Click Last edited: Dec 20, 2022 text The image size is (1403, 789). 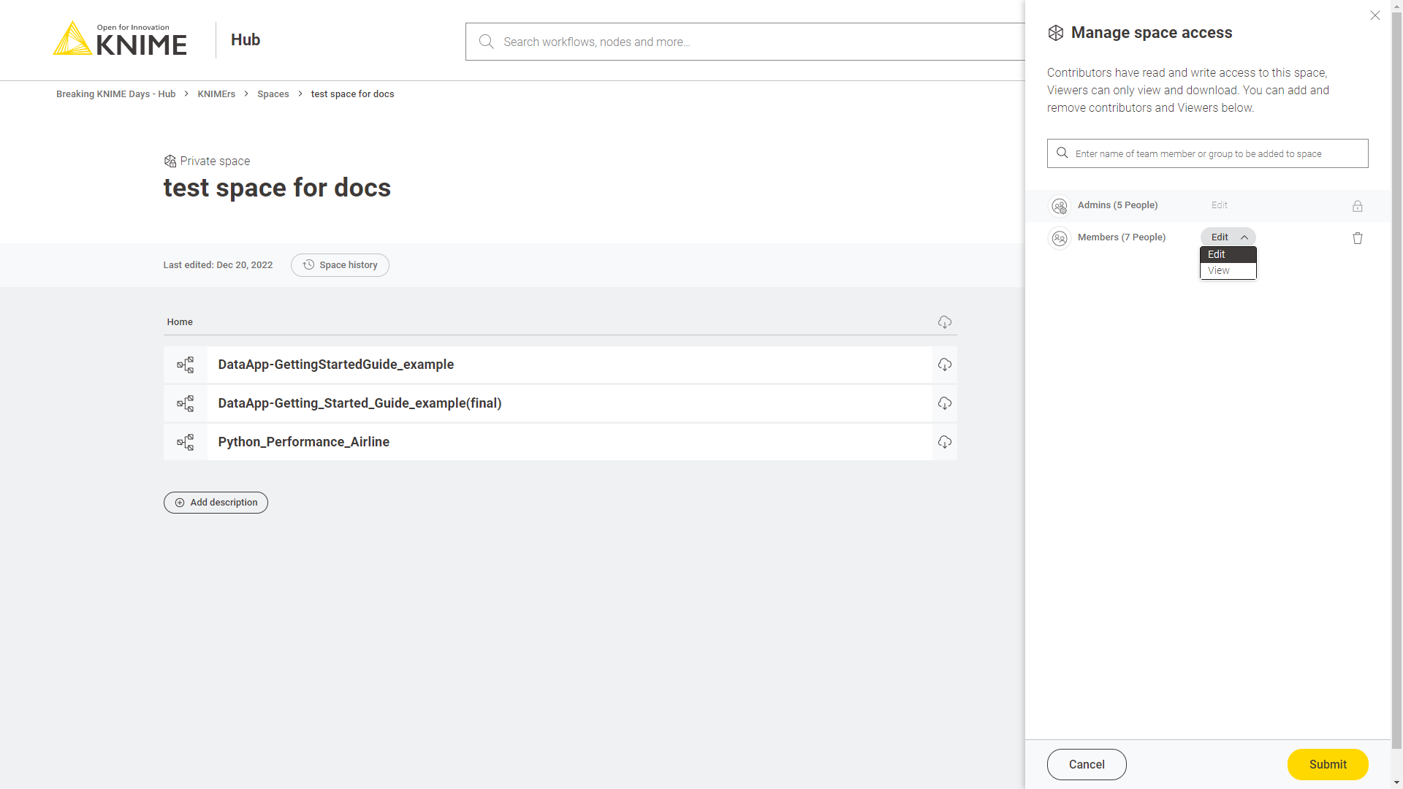(x=218, y=265)
